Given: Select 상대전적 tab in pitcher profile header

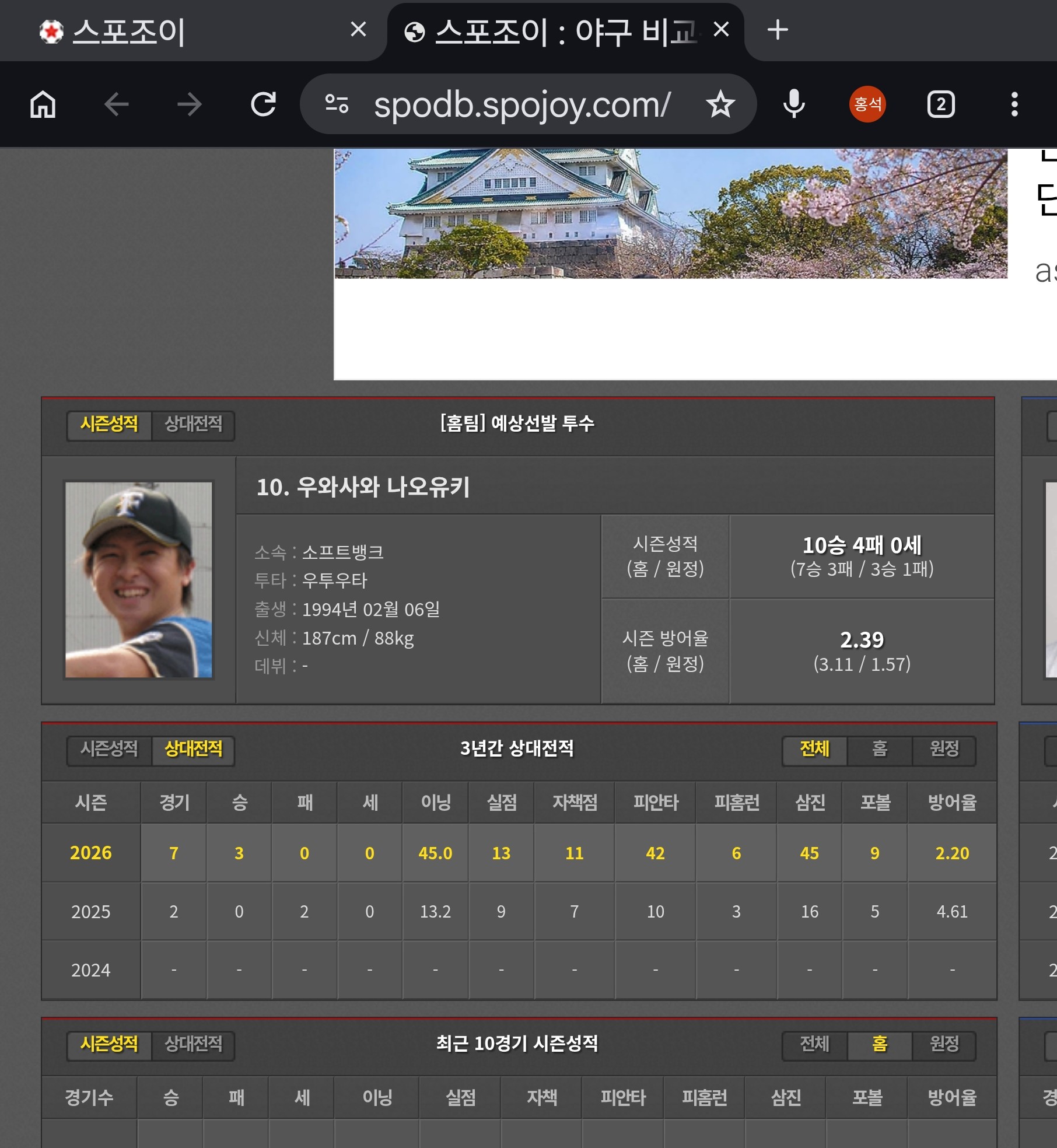Looking at the screenshot, I should tap(194, 424).
